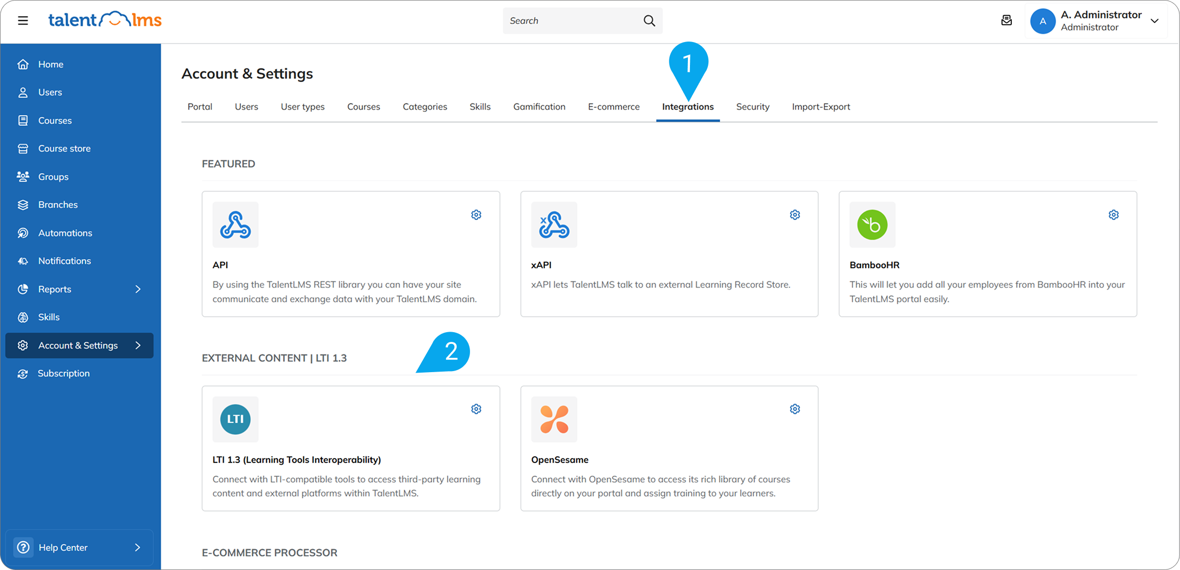This screenshot has width=1180, height=570.
Task: Open xAPI integration settings gear
Action: 795,215
